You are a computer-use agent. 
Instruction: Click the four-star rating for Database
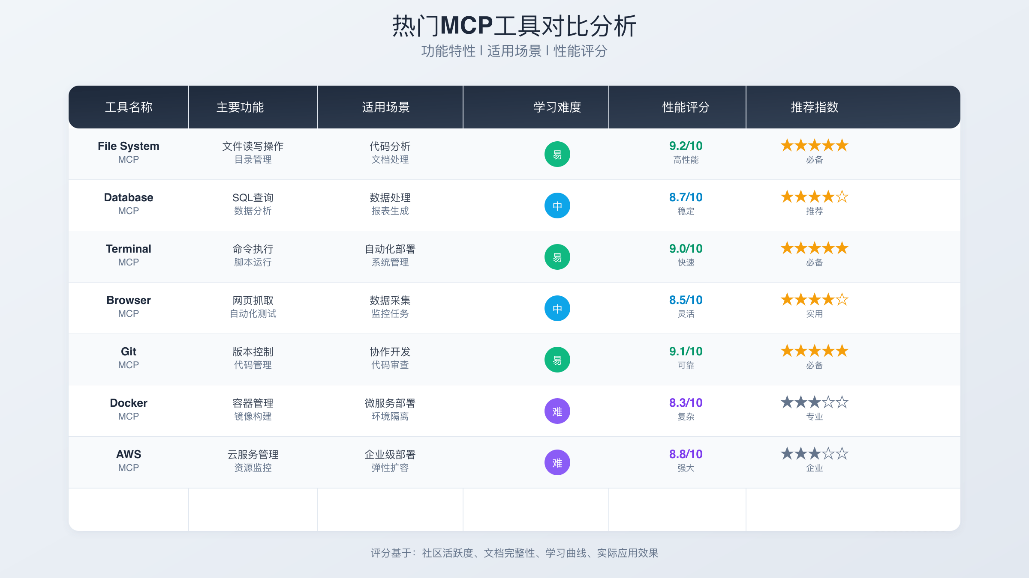[x=814, y=197]
